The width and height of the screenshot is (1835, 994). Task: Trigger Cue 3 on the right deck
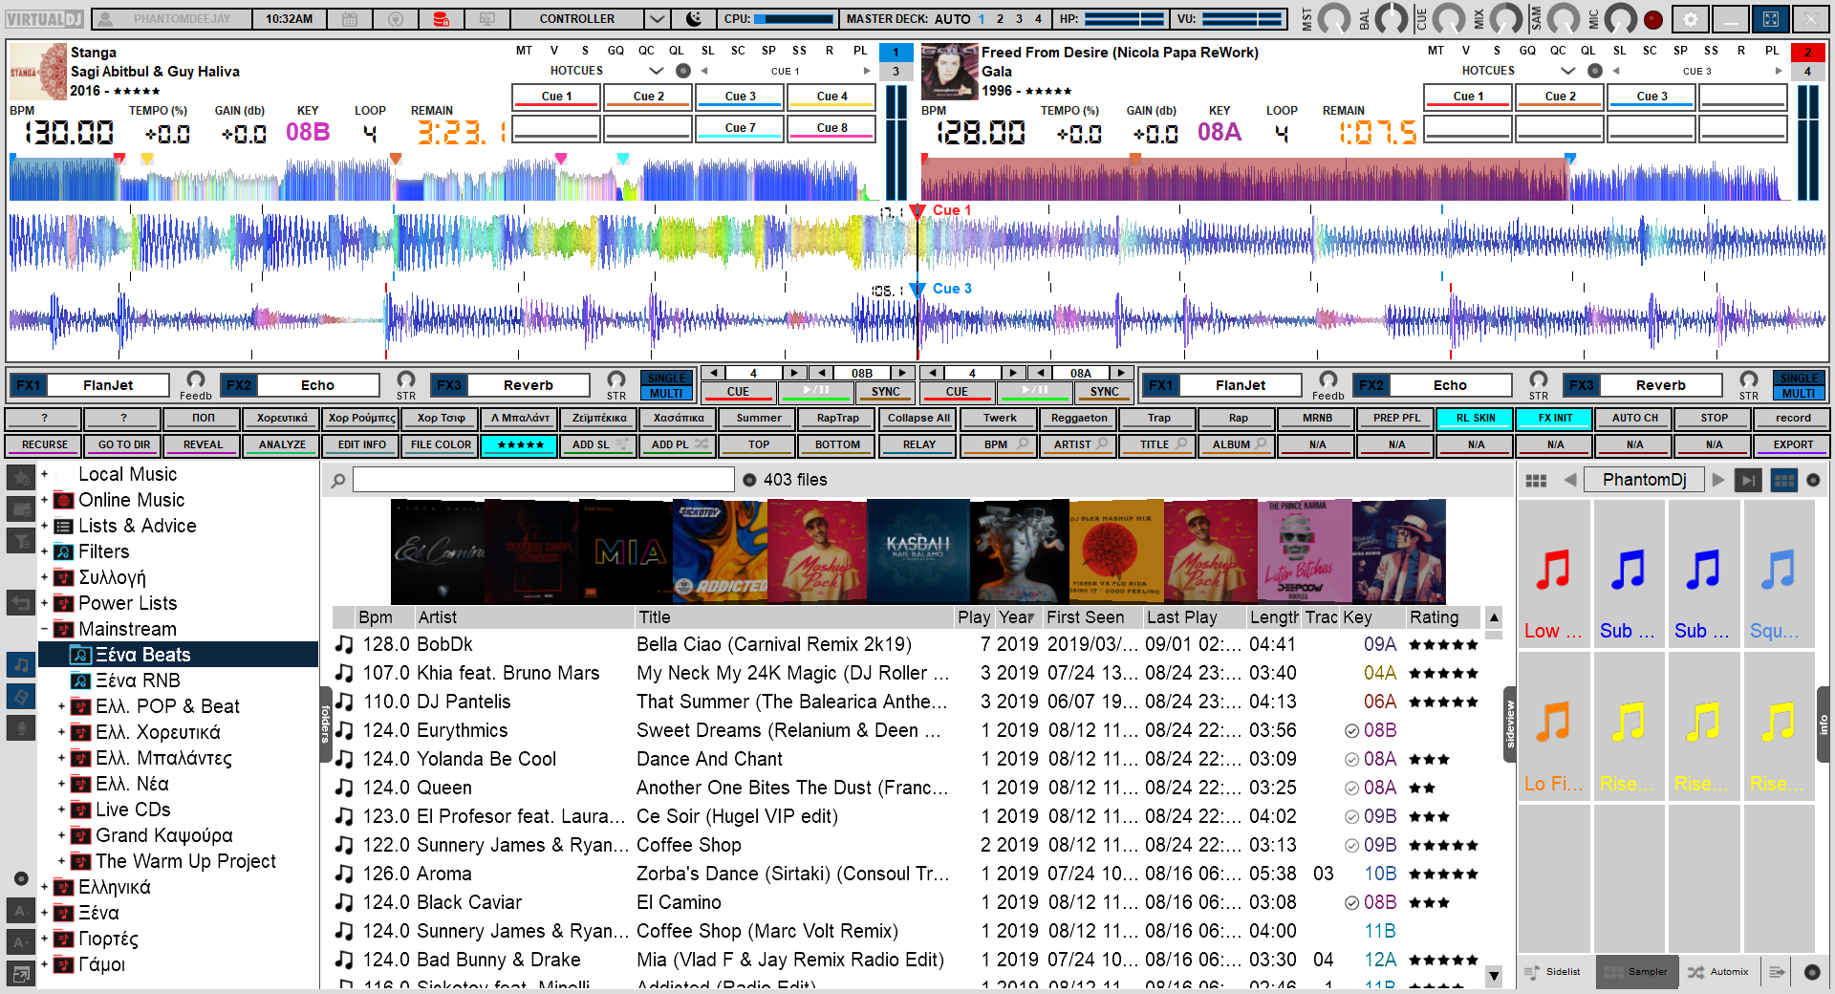point(1651,97)
